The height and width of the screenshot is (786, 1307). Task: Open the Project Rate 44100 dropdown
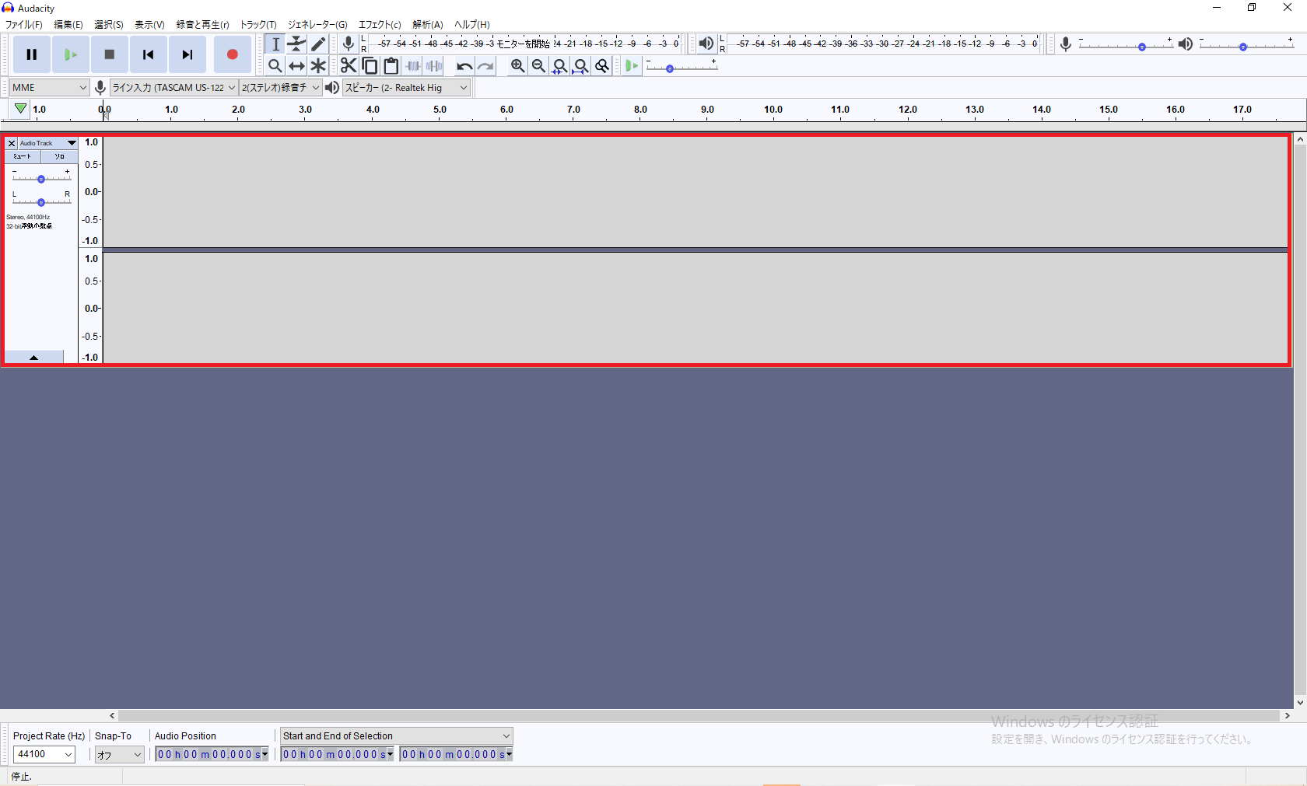(x=44, y=754)
